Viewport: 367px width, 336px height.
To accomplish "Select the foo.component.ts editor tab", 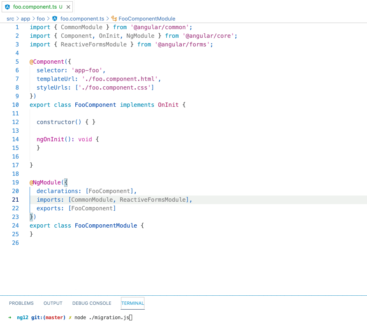I will (x=37, y=7).
